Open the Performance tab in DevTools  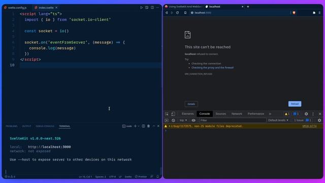[x=256, y=114]
